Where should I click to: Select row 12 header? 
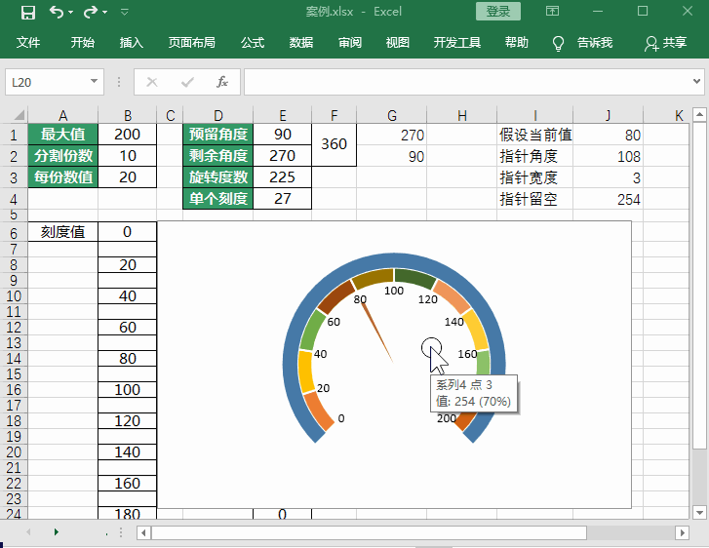14,328
